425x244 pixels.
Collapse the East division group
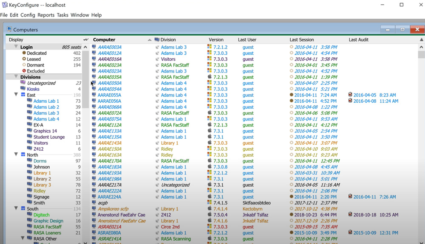[16, 95]
